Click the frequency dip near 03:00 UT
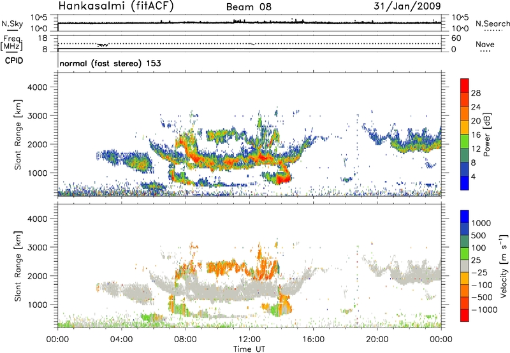The height and width of the screenshot is (353, 510). point(103,45)
